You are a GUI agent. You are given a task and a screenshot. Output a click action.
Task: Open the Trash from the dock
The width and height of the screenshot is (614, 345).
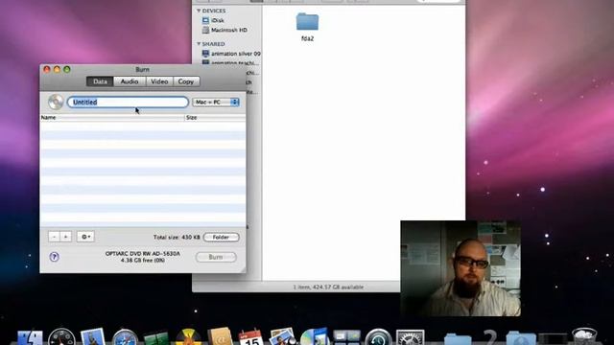coord(584,336)
